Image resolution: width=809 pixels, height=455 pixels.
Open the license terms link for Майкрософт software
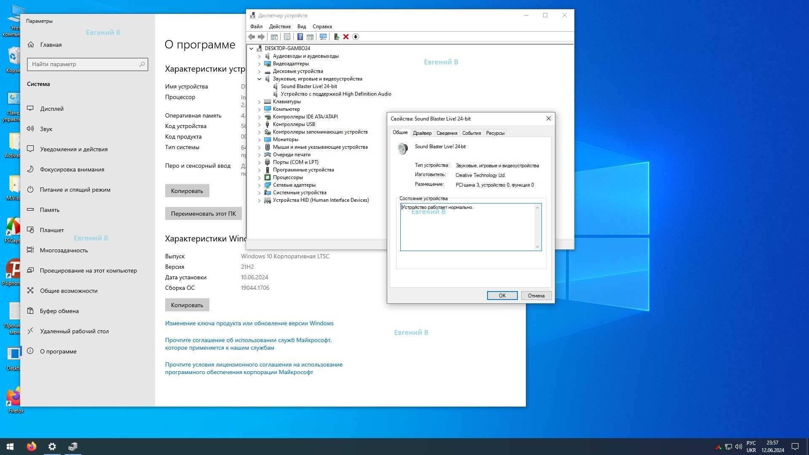(254, 368)
